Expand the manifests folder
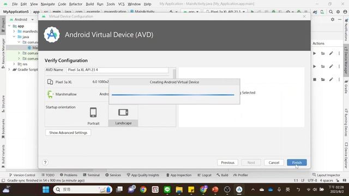The width and height of the screenshot is (349, 196). (14, 32)
